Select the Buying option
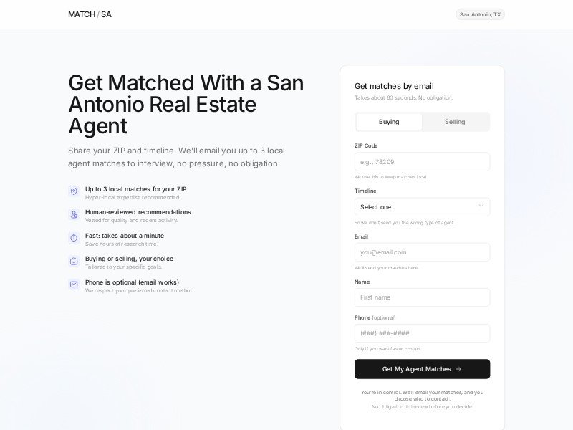Screen dimensions: 573x430 389,122
